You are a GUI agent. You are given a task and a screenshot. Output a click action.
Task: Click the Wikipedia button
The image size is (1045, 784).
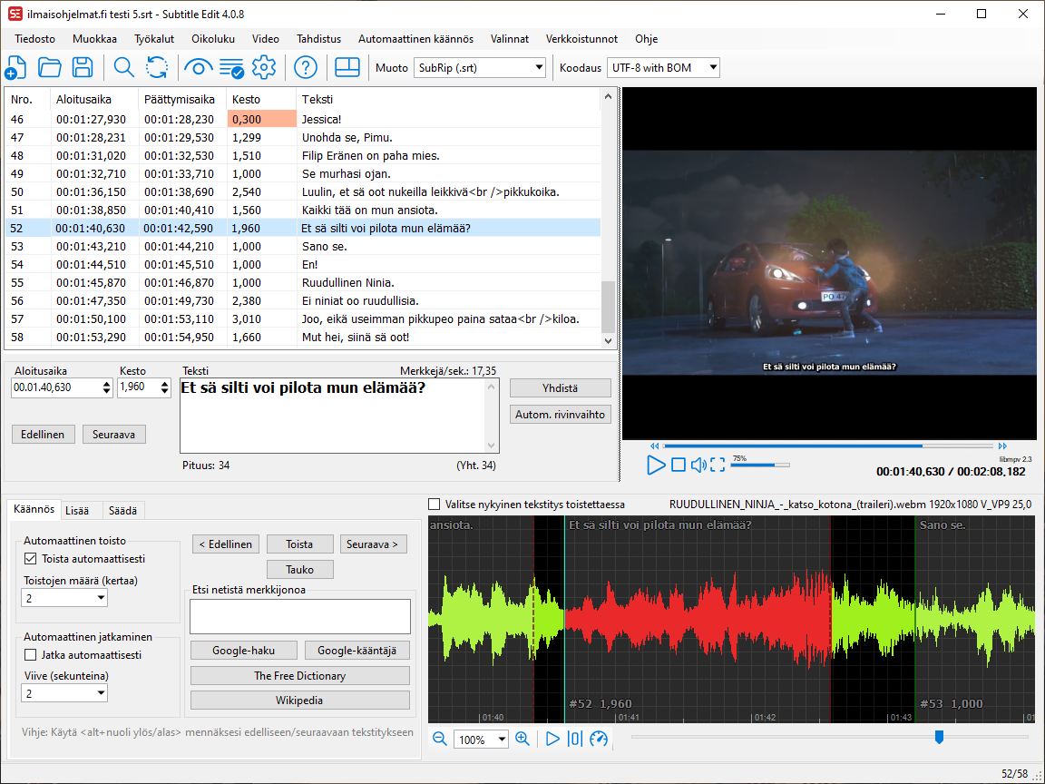point(300,701)
